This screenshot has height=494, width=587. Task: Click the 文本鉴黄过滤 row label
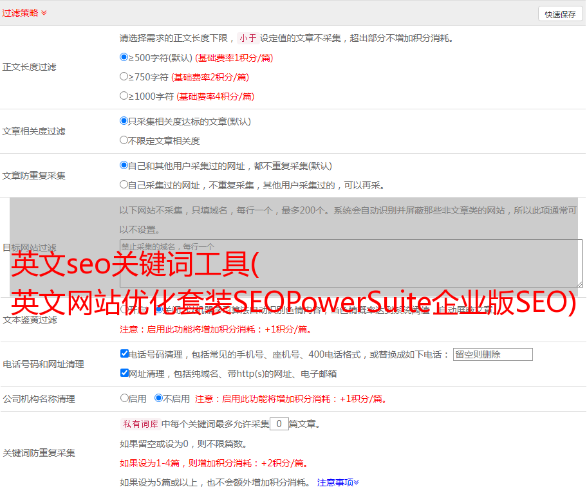(x=30, y=320)
